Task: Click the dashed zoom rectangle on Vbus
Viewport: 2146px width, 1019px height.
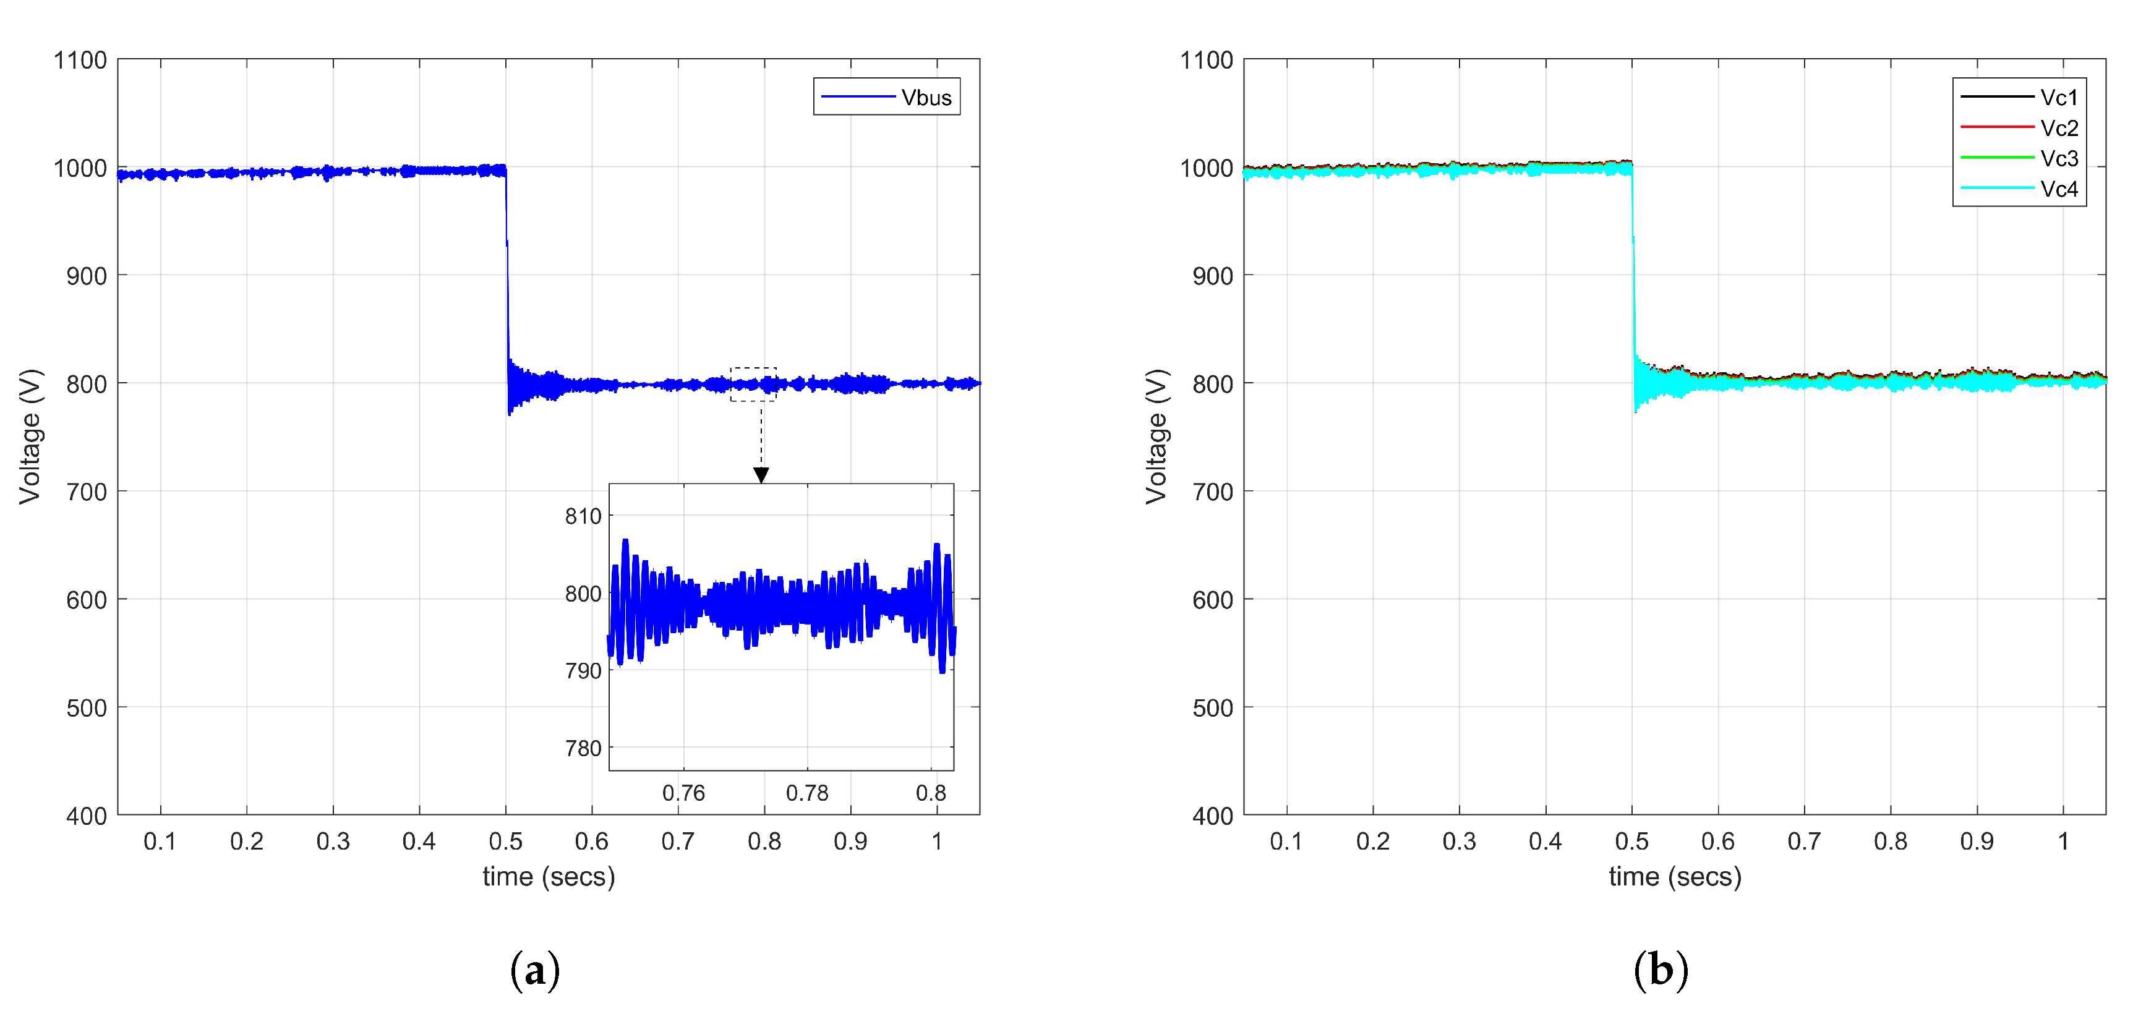Action: (x=753, y=384)
